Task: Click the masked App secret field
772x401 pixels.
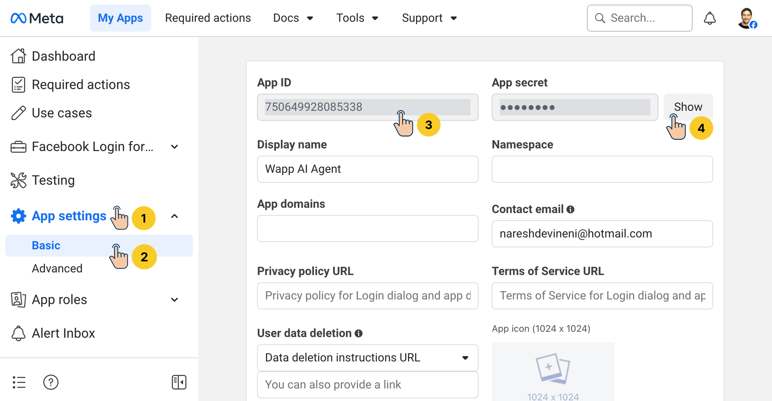Action: coord(575,107)
